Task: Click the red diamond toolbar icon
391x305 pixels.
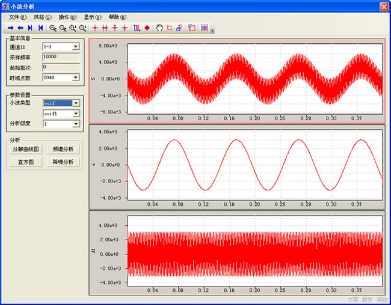Action: [147, 28]
